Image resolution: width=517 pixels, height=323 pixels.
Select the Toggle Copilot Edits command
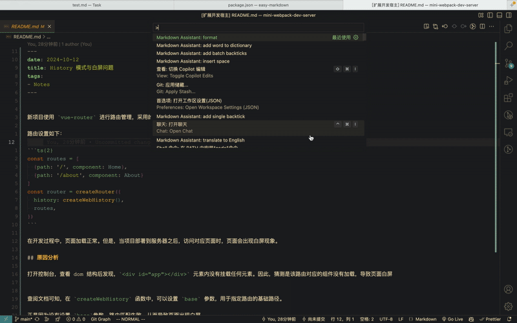coord(258,72)
